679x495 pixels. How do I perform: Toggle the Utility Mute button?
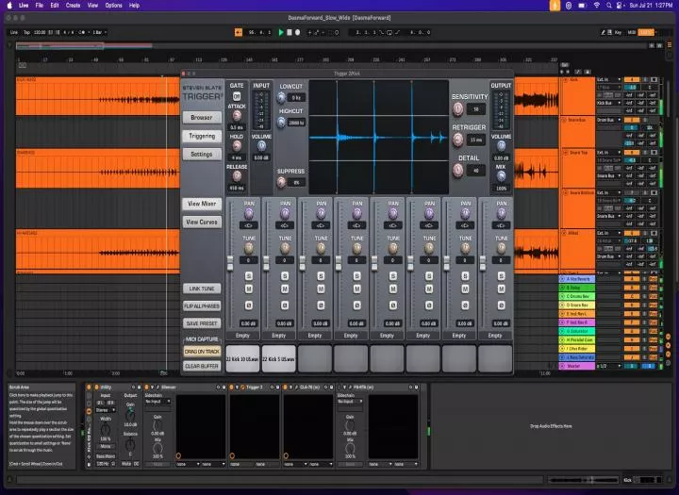(126, 464)
